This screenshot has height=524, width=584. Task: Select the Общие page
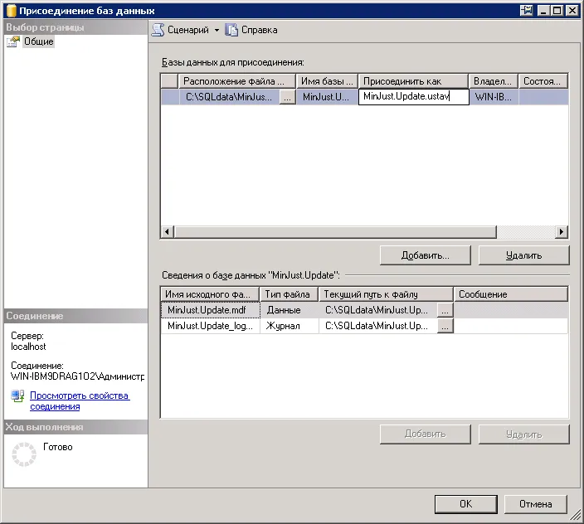click(39, 41)
